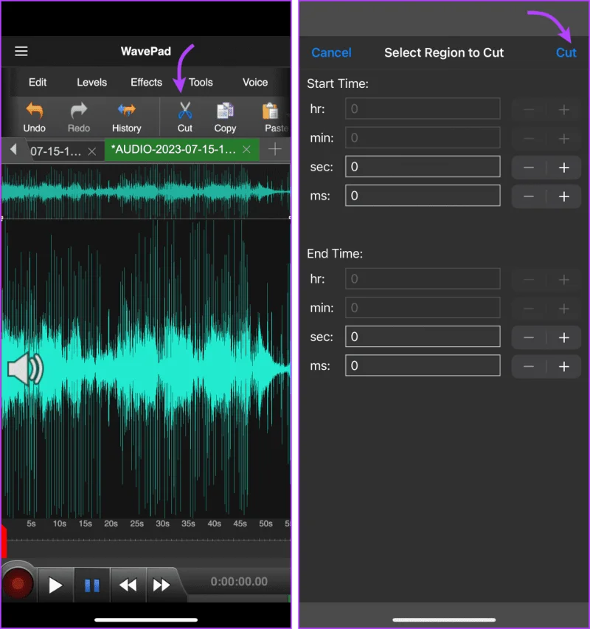Click the red playhead position marker
Image resolution: width=590 pixels, height=629 pixels.
4,542
